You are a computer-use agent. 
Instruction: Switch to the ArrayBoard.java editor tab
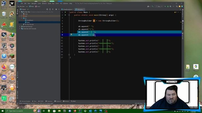pos(67,9)
